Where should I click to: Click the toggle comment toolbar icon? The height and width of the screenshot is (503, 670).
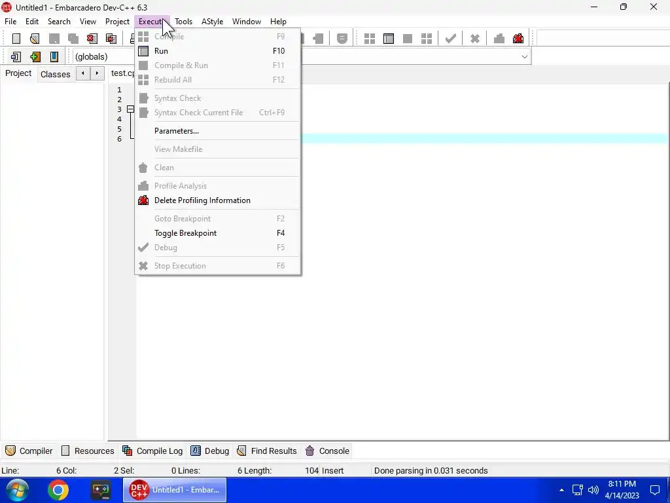342,39
